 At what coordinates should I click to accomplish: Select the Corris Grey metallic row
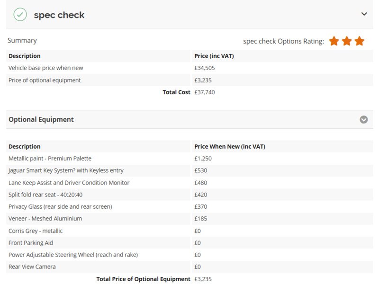pos(189,231)
